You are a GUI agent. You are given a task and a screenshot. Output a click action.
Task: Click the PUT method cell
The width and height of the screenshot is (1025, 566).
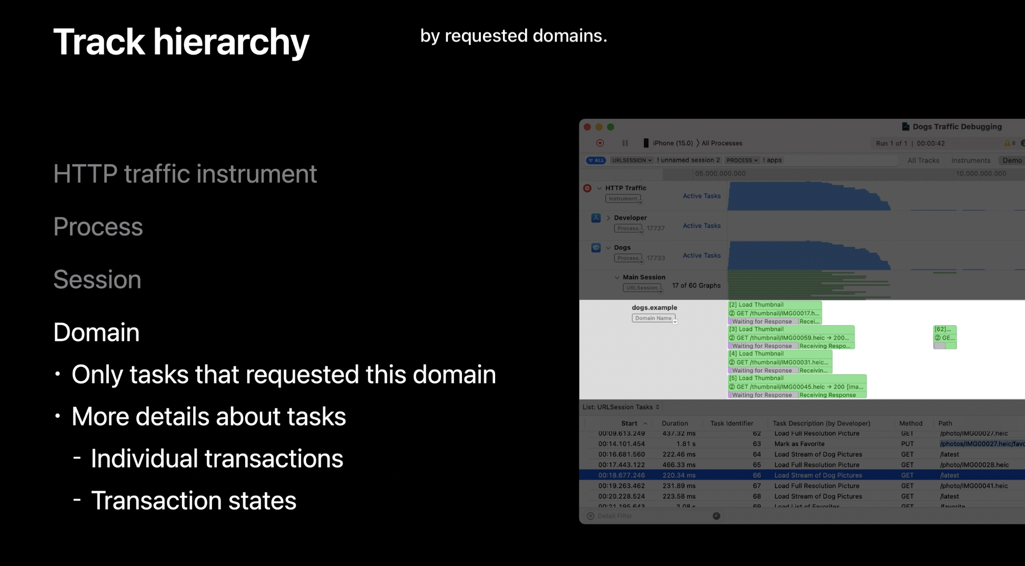907,444
